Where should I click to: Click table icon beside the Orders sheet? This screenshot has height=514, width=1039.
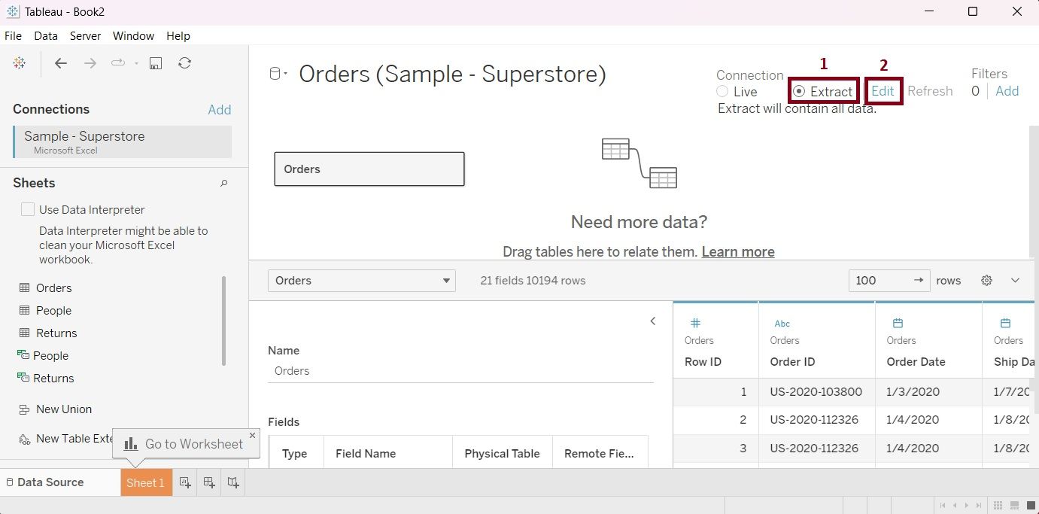tap(24, 287)
